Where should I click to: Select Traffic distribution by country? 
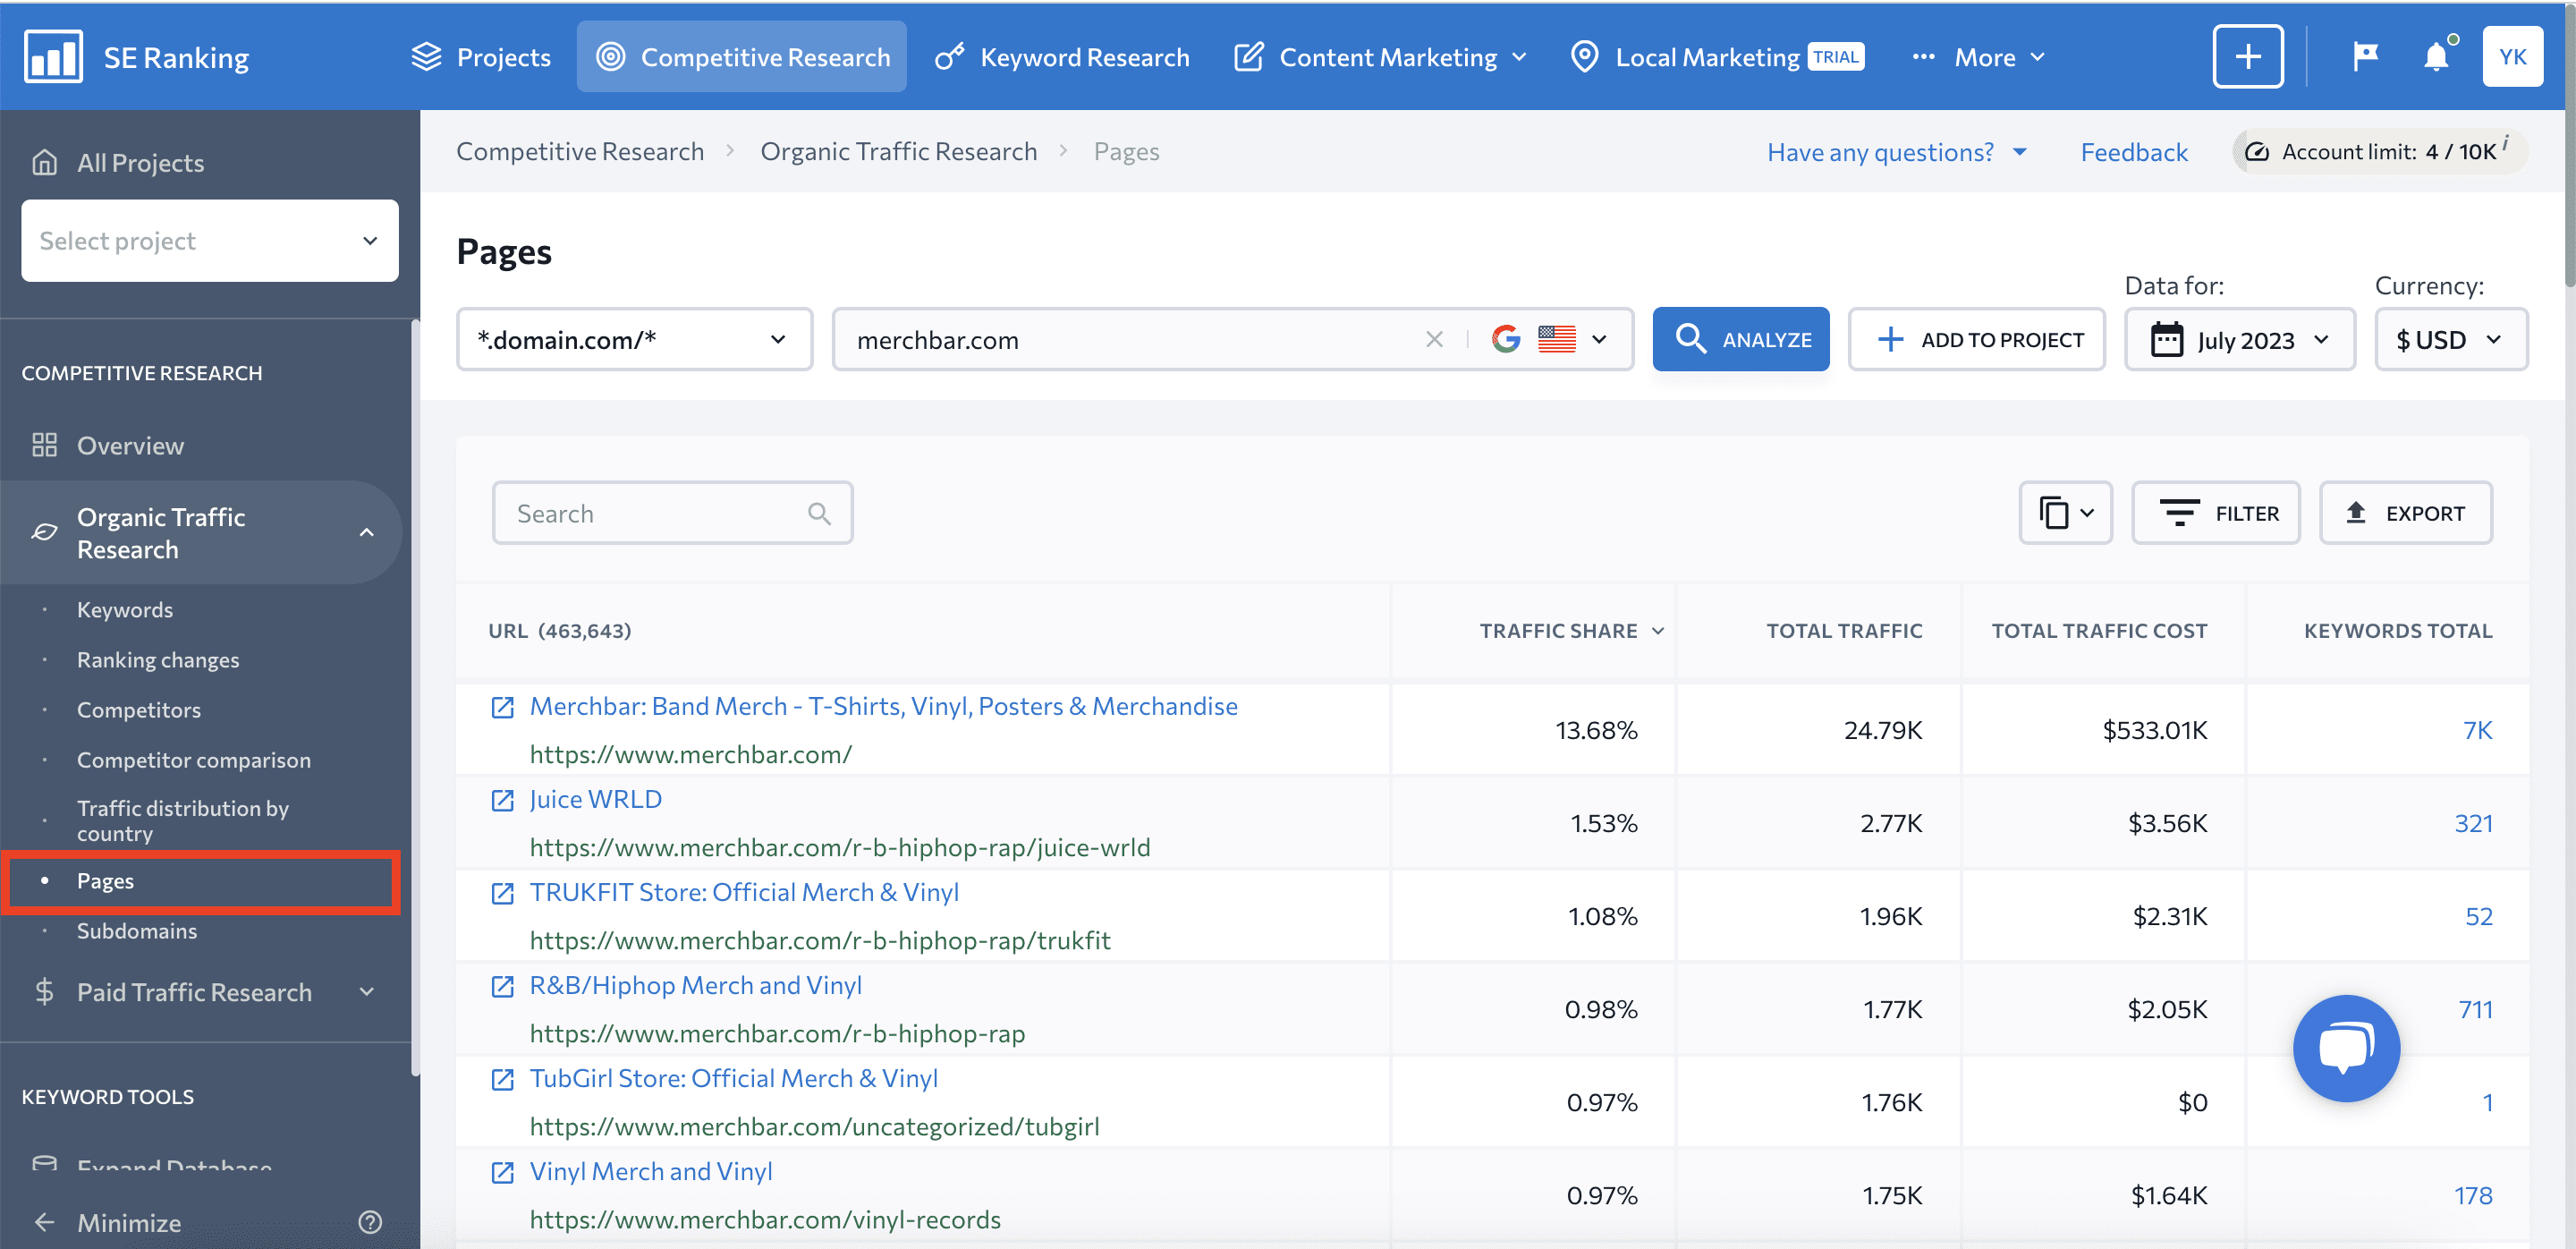tap(183, 820)
